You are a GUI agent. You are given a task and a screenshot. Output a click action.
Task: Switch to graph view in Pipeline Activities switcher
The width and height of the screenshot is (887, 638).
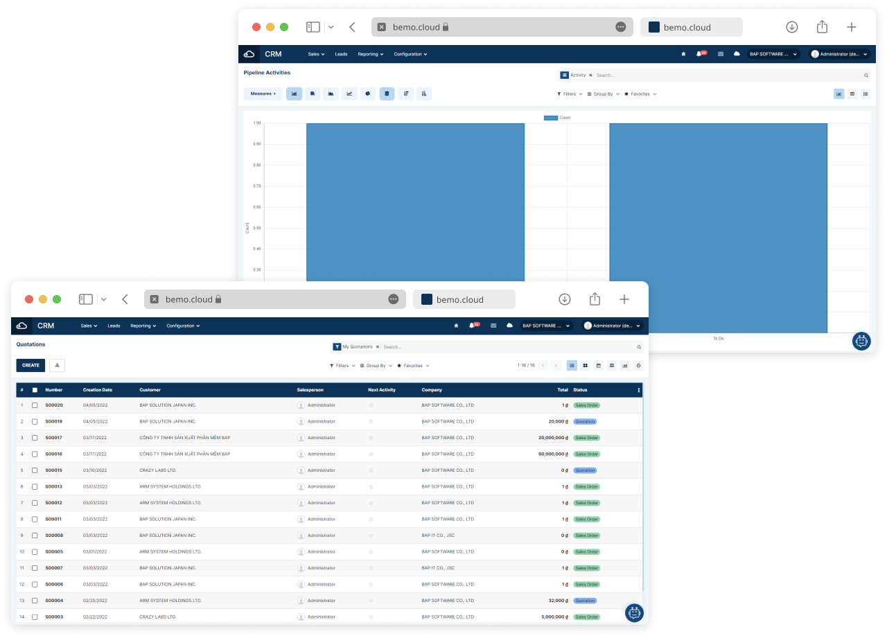tap(839, 94)
